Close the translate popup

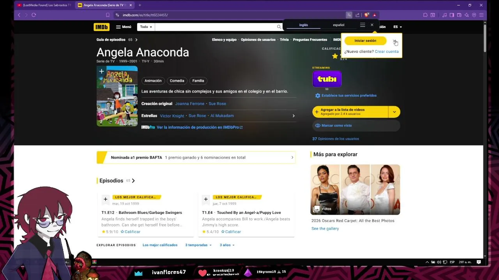[372, 25]
